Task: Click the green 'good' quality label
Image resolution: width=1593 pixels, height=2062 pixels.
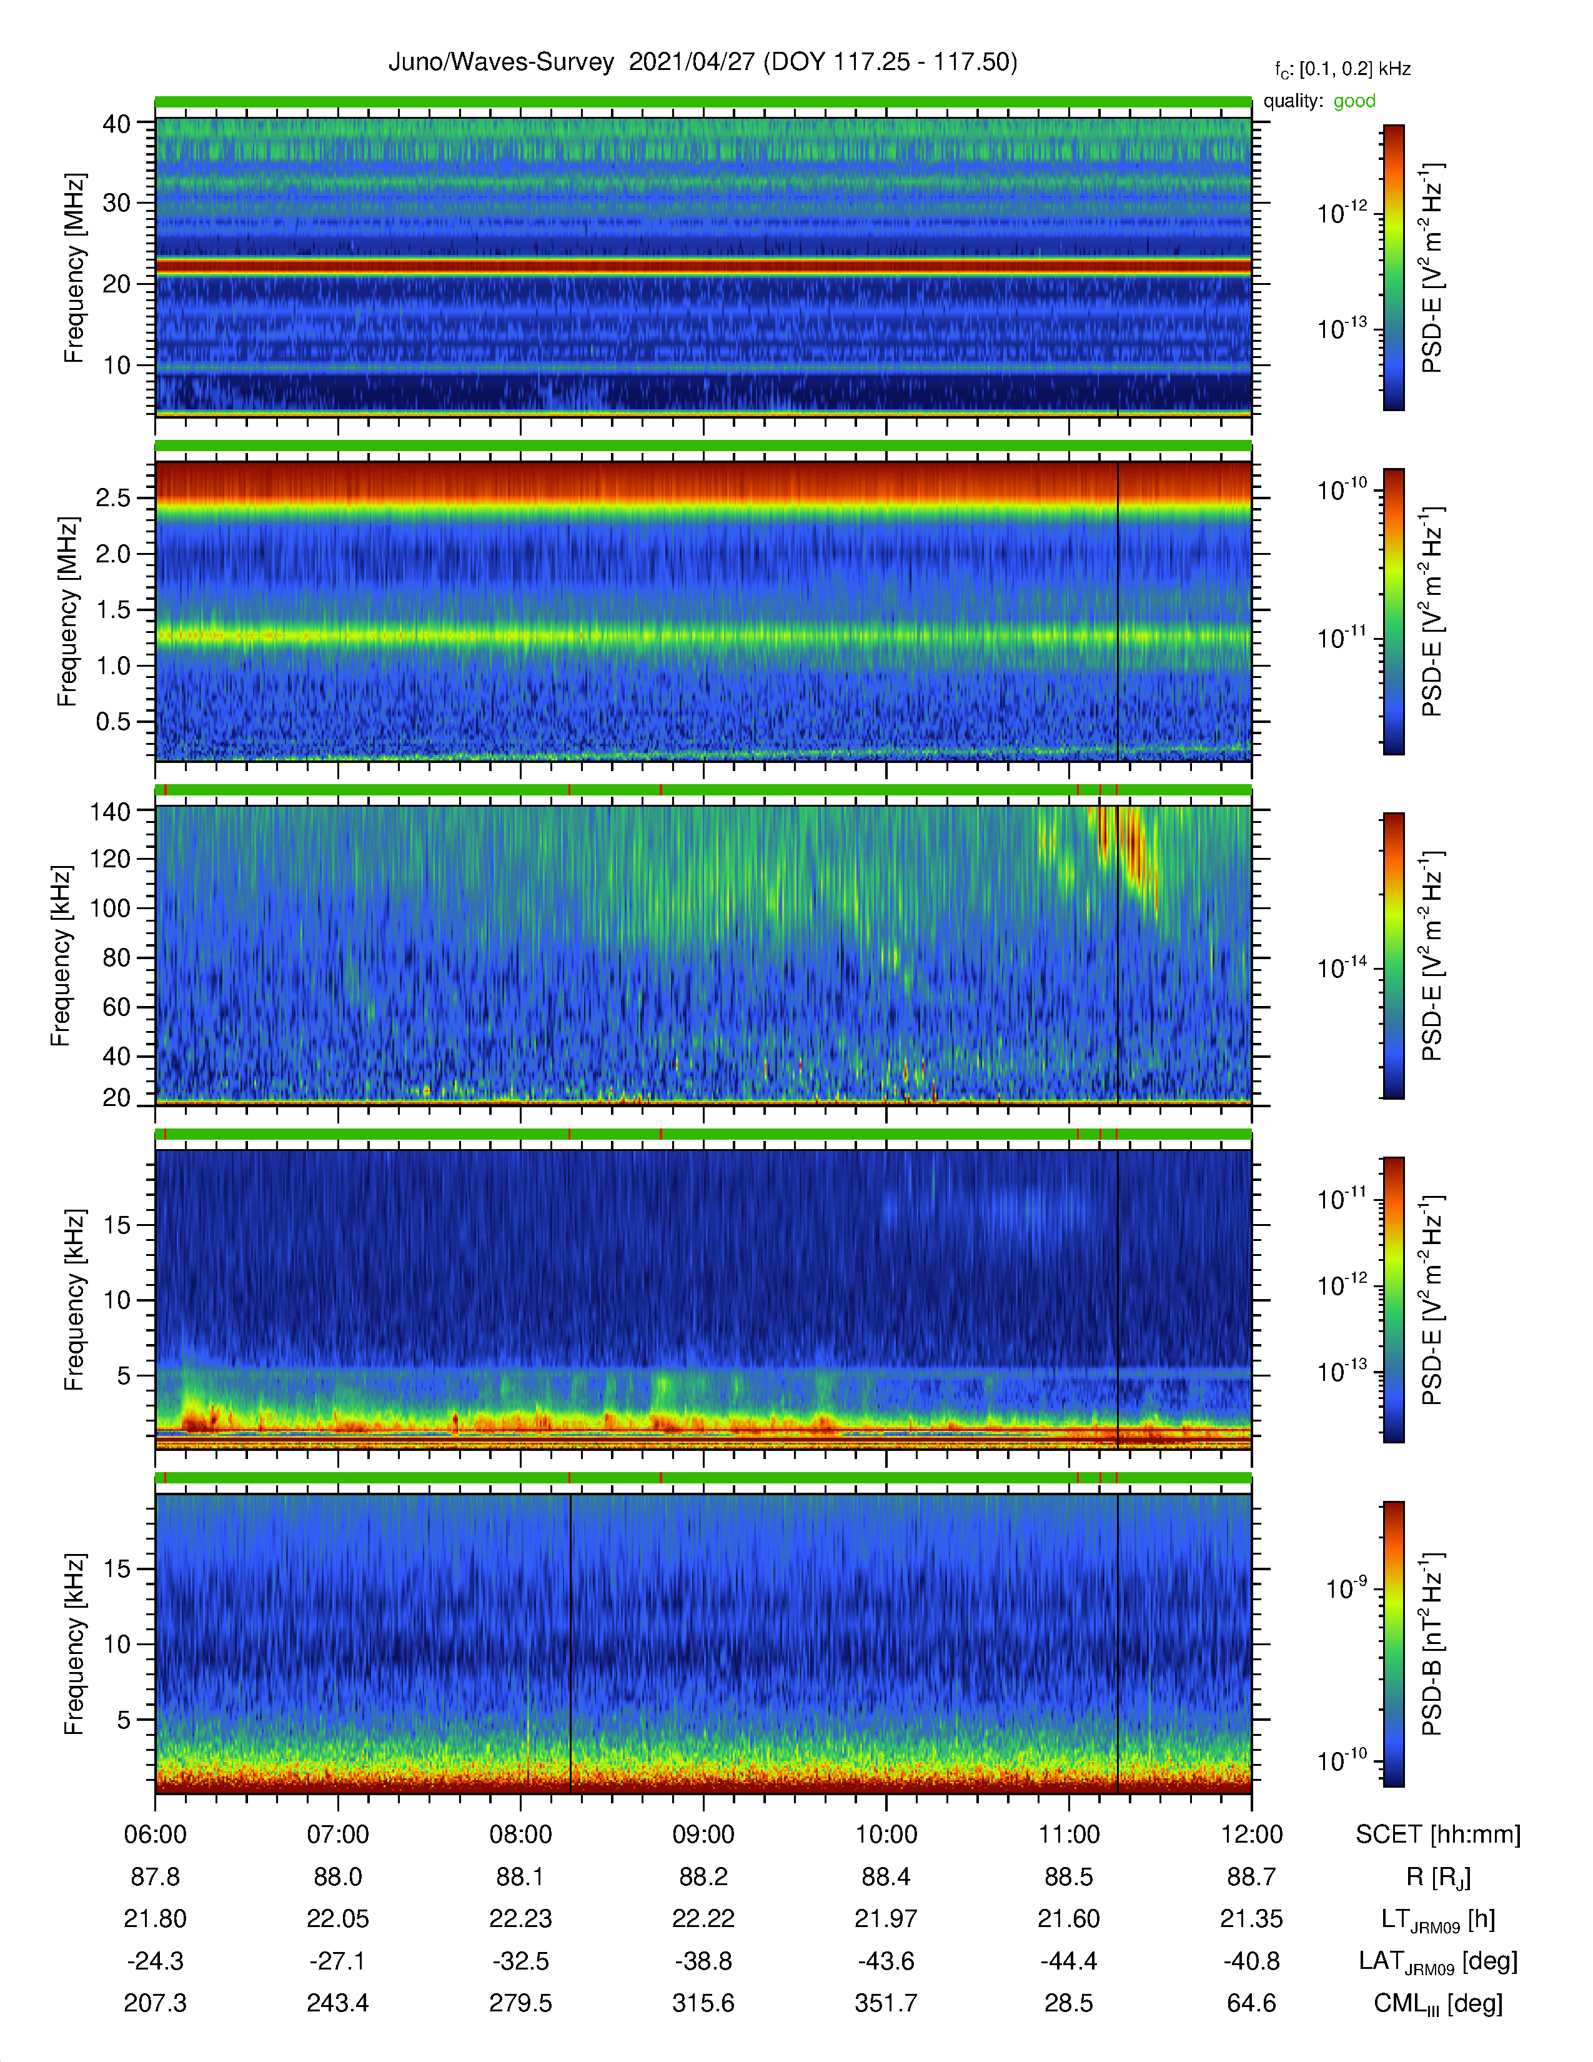Action: (1354, 101)
